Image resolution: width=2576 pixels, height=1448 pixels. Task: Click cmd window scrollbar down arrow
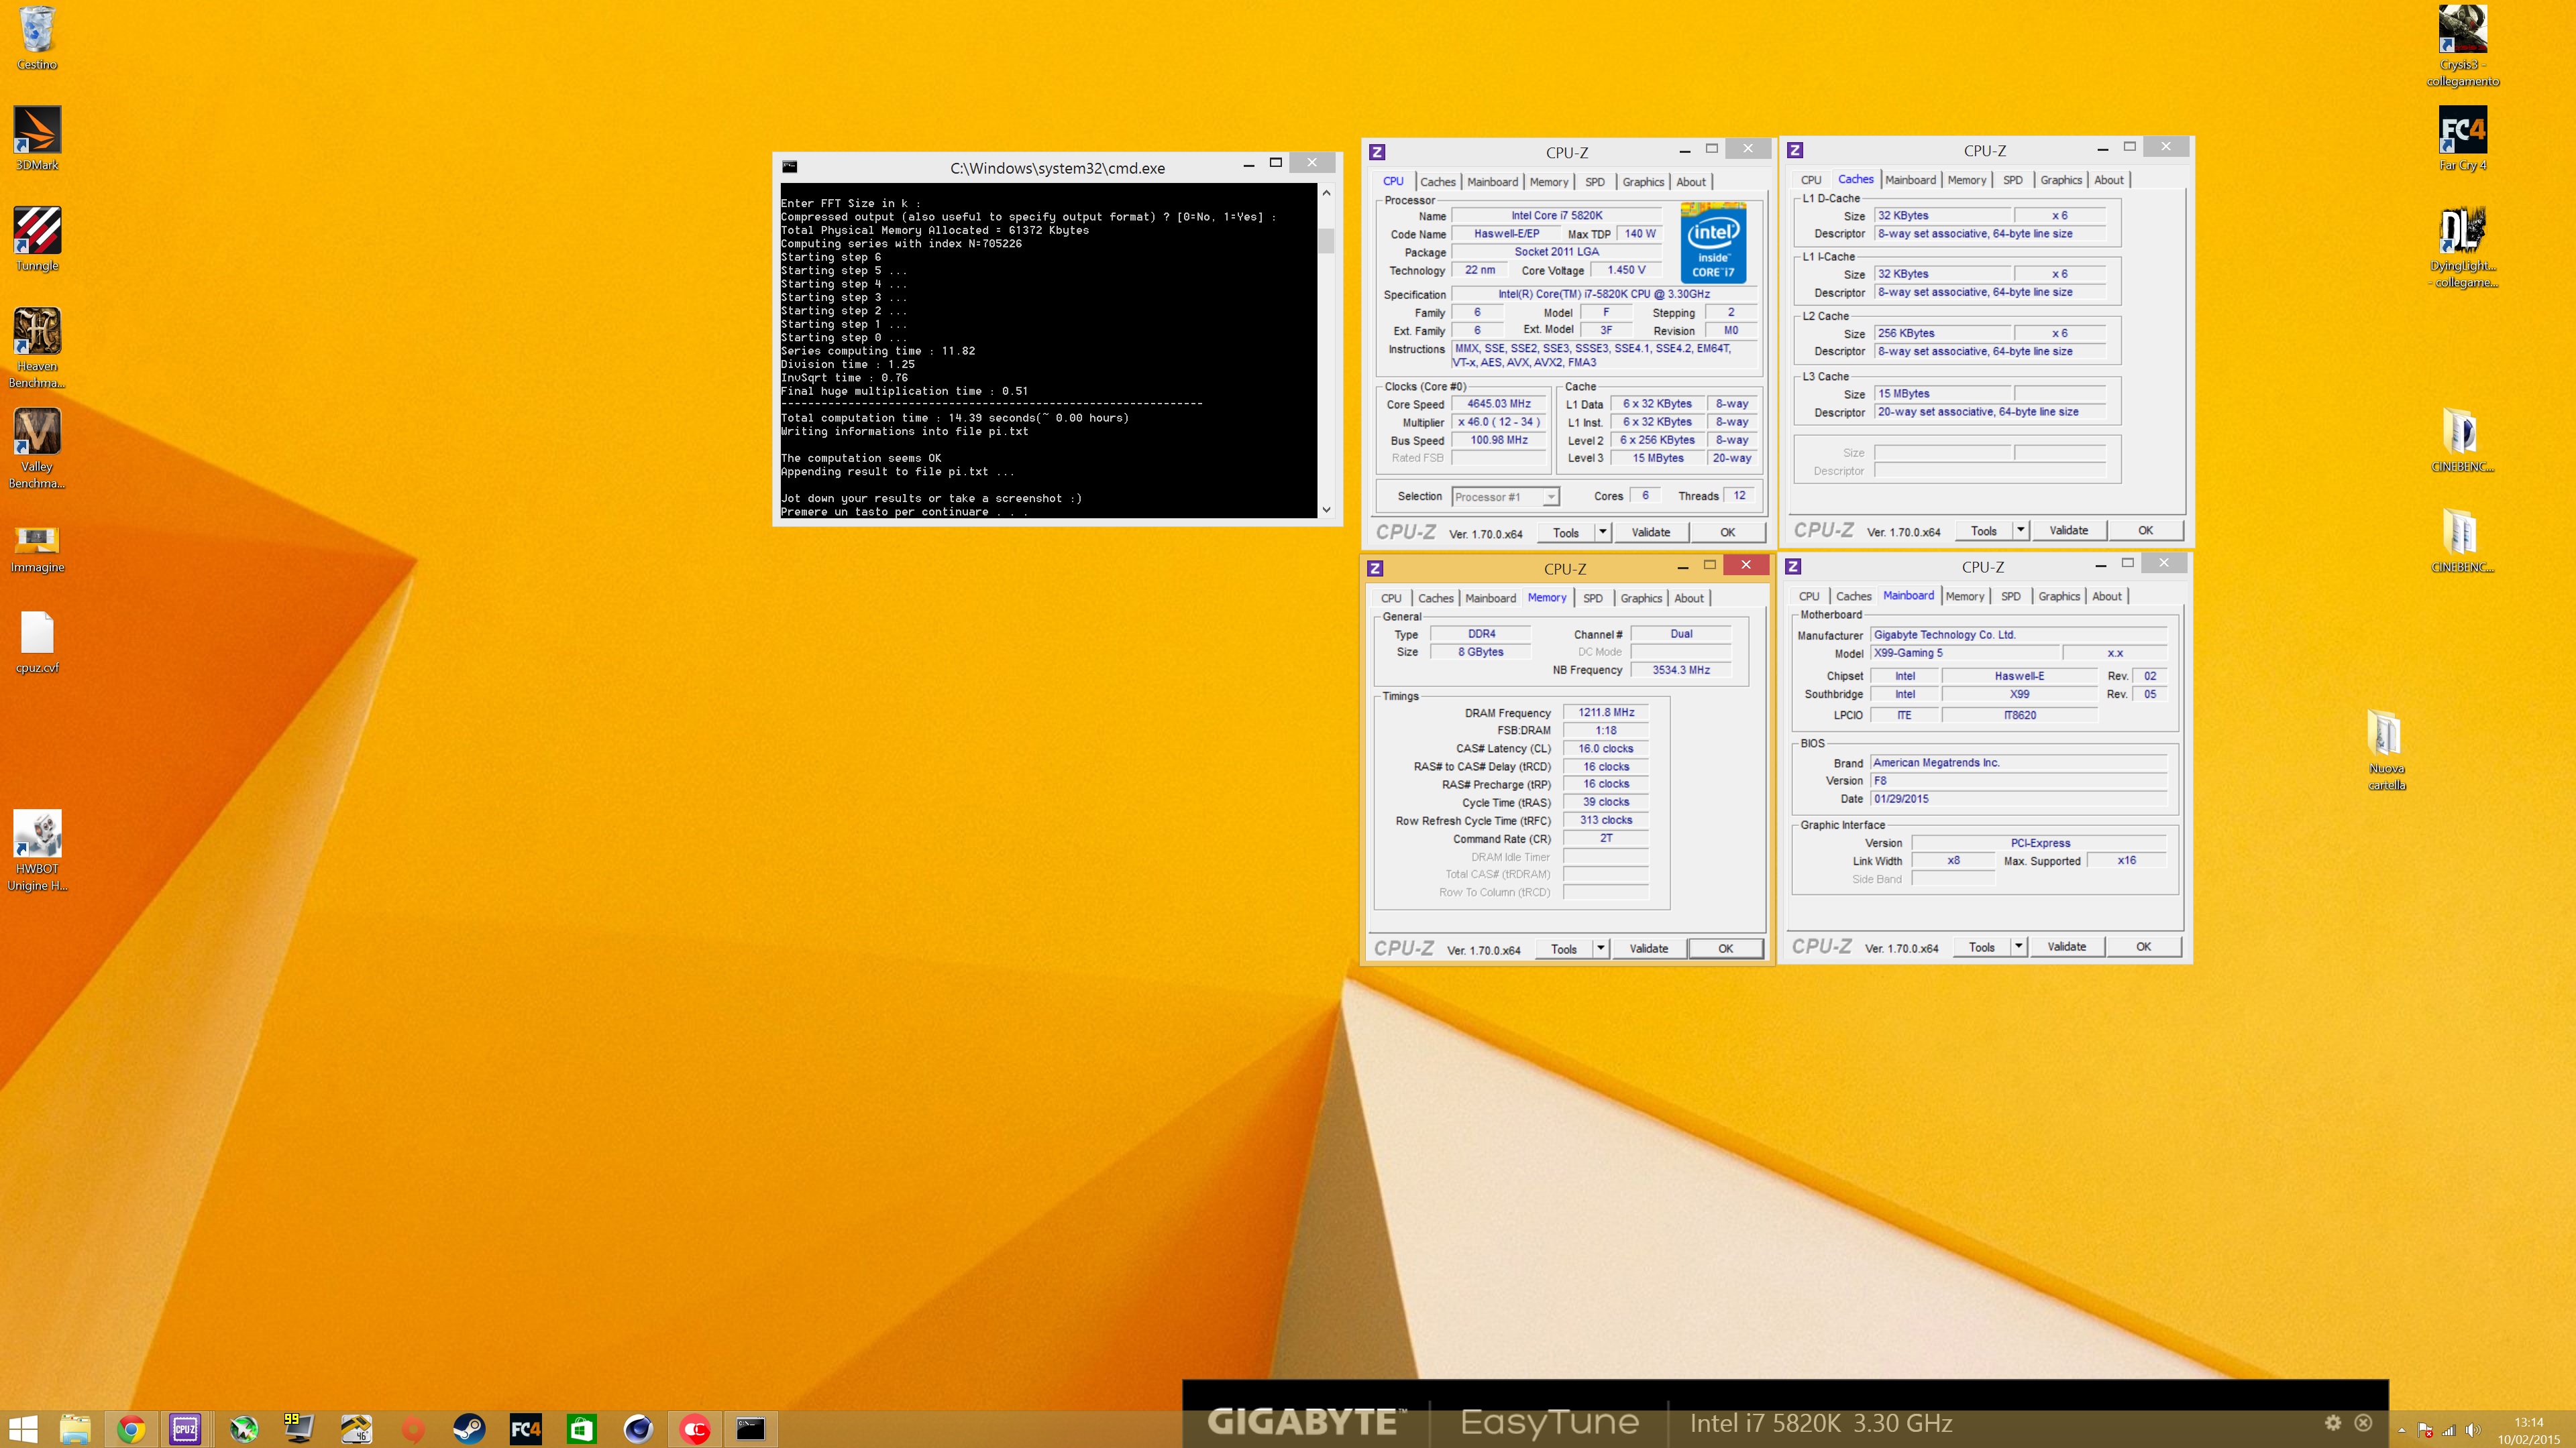point(1326,509)
